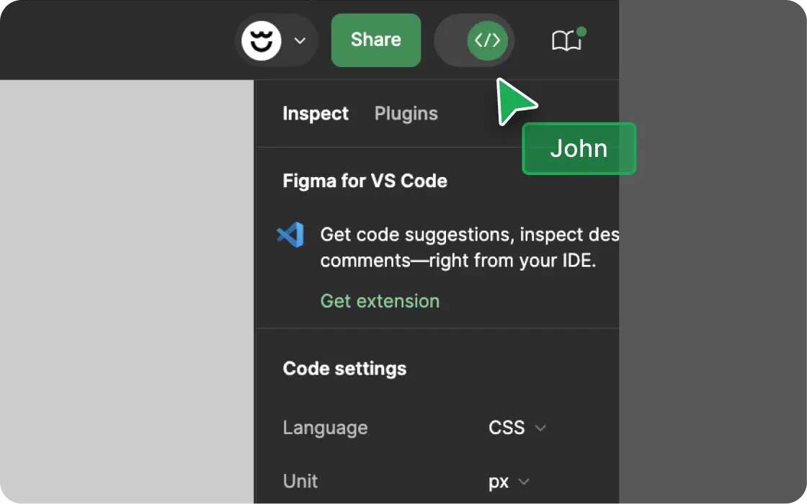Toggle Dev Mode code switch
This screenshot has height=504, width=807.
pyautogui.click(x=475, y=40)
